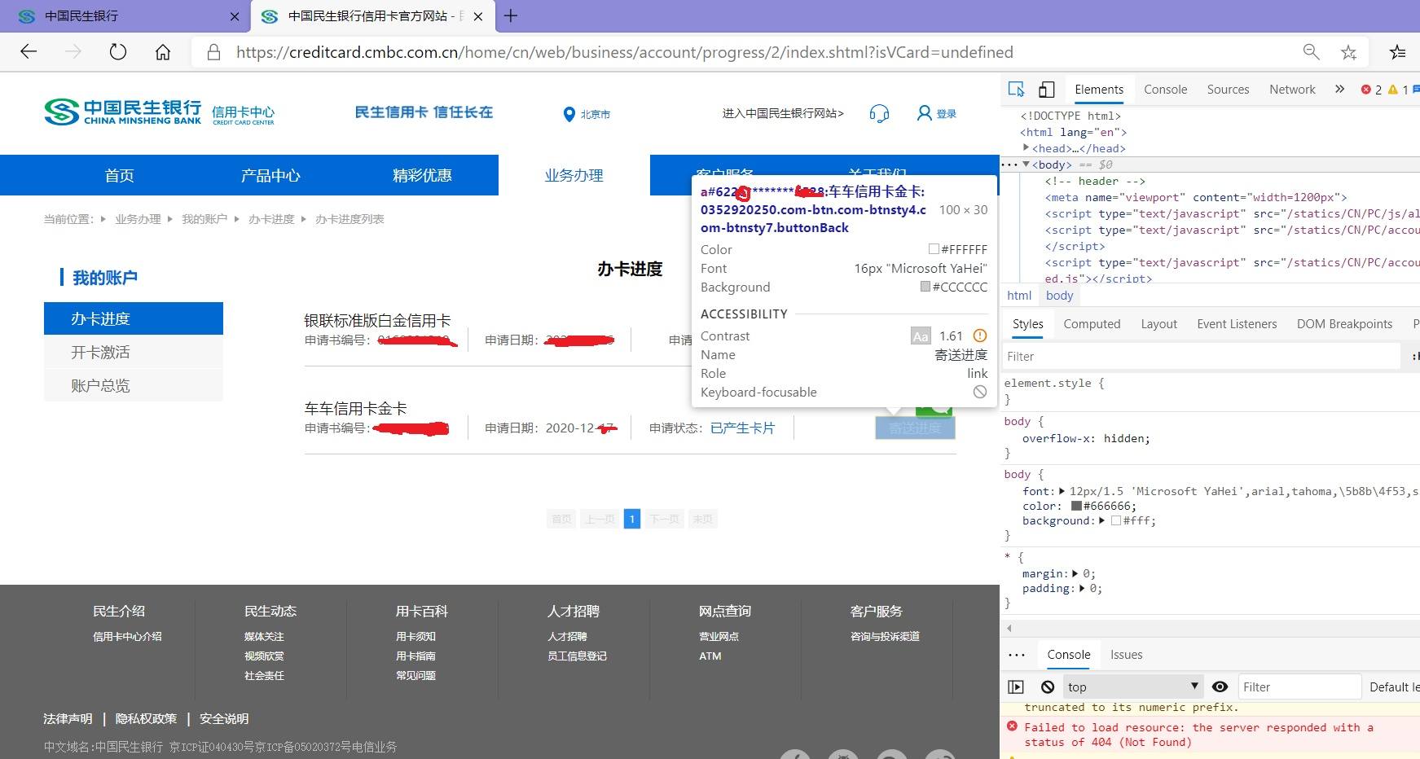Screen dimensions: 1420x759
Task: Click the China Minsheng Bank logo
Action: click(x=123, y=112)
